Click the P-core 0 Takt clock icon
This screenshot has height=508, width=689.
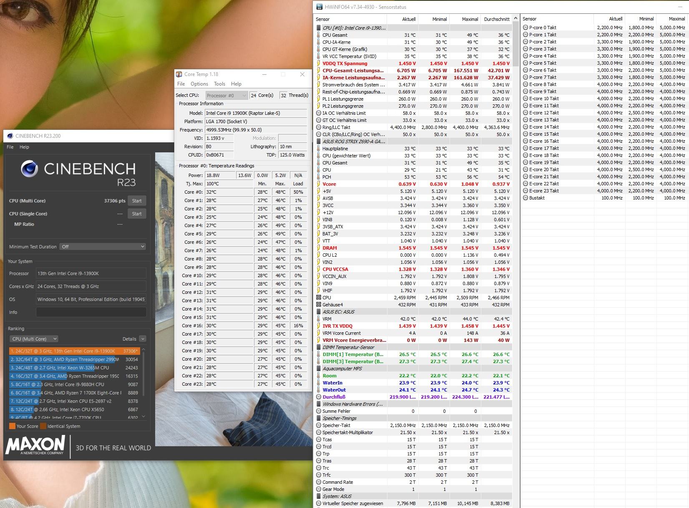(x=526, y=28)
